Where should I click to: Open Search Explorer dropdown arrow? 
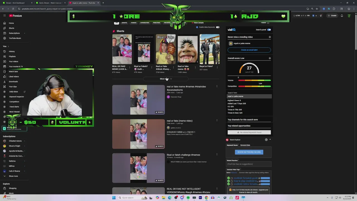click(270, 140)
